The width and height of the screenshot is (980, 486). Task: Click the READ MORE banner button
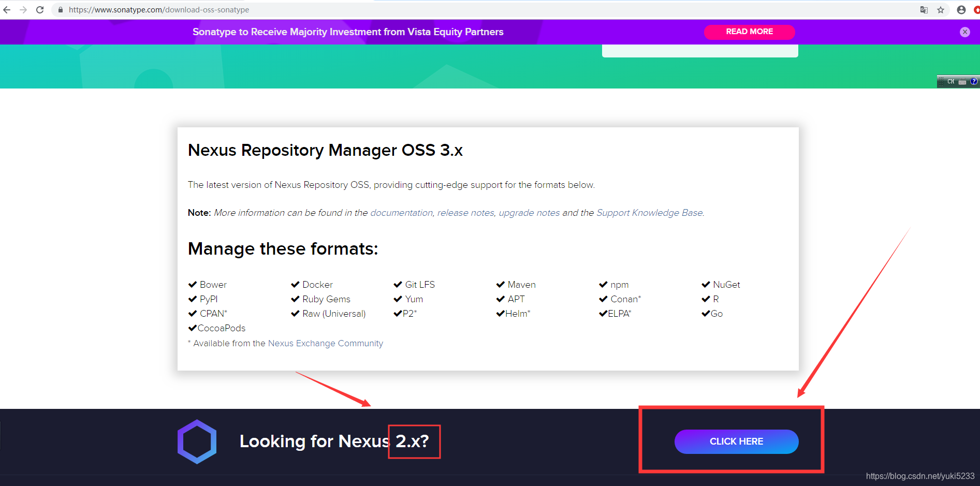pyautogui.click(x=749, y=32)
